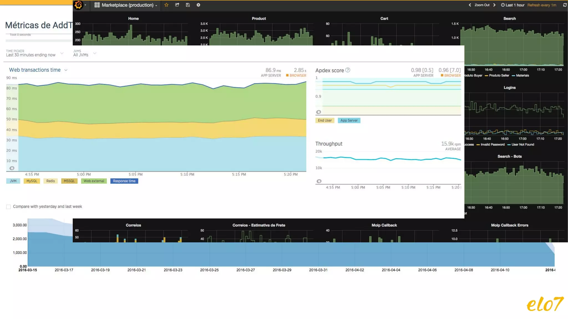This screenshot has height=319, width=568.
Task: Toggle the JVM legend series
Action: (x=13, y=181)
